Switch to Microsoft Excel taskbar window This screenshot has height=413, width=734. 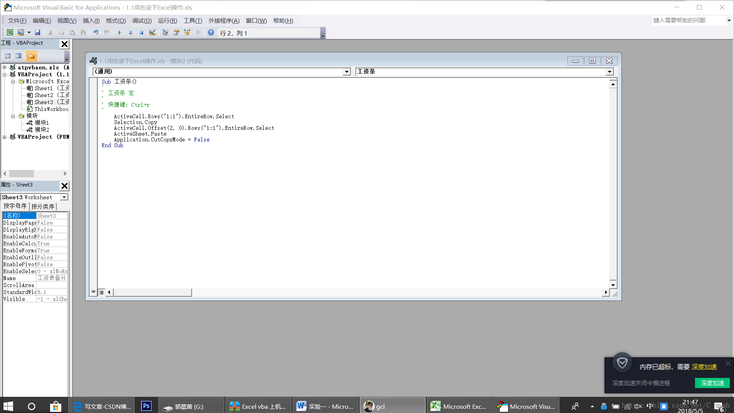[x=459, y=406]
